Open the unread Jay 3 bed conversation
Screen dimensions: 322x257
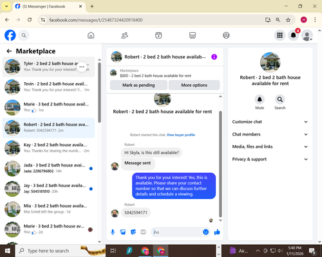click(x=48, y=189)
